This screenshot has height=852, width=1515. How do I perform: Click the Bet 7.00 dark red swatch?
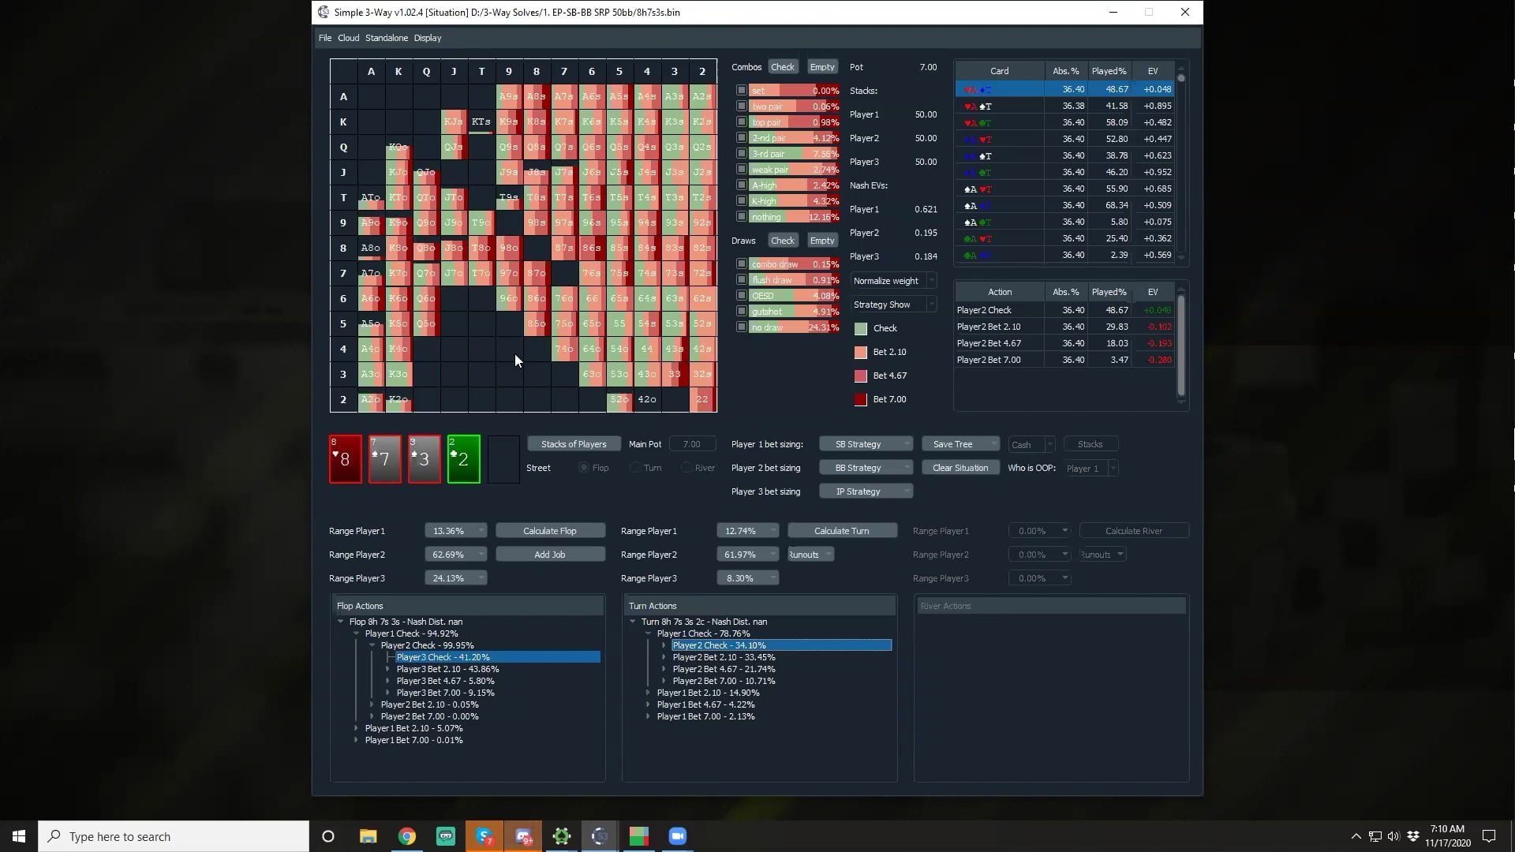point(861,400)
